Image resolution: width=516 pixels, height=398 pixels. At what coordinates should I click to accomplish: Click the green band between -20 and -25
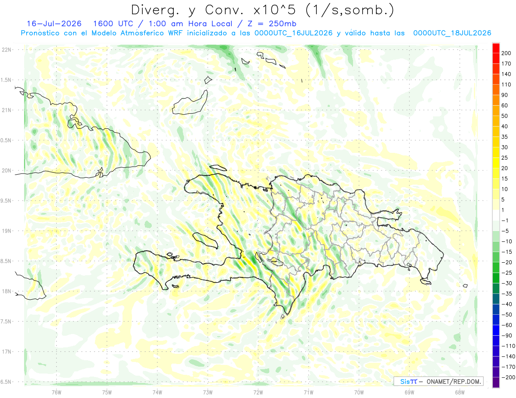[496, 267]
